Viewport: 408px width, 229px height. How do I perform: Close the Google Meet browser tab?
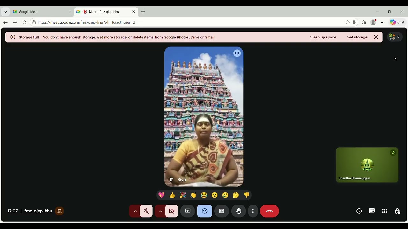70,12
